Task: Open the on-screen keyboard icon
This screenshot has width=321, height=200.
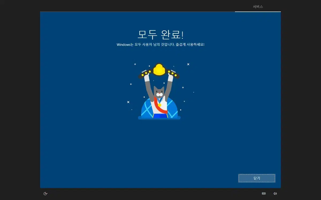Action: [x=264, y=194]
